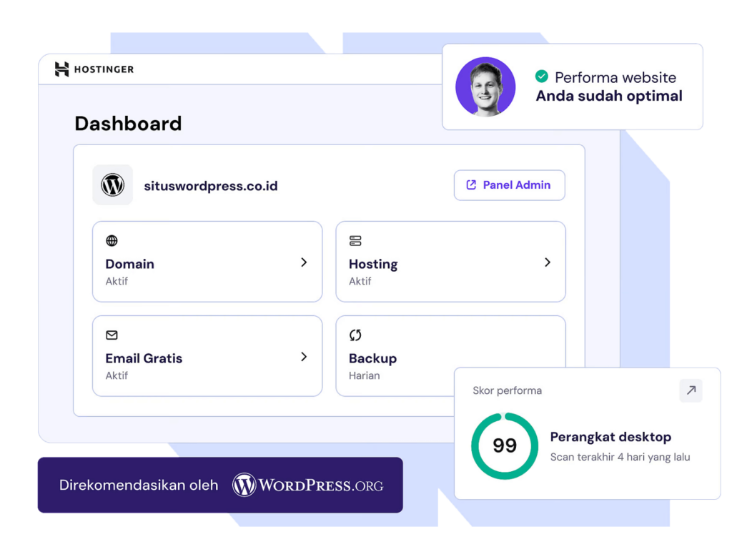The width and height of the screenshot is (732, 542).
Task: Click the server icon on the Hosting card
Action: coord(355,241)
